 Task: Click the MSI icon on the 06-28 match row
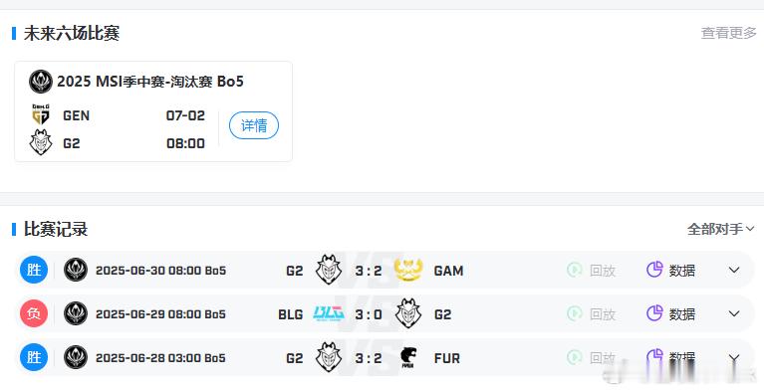(76, 357)
